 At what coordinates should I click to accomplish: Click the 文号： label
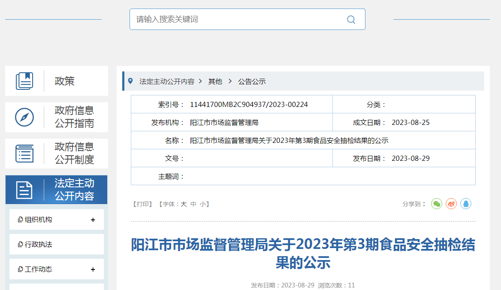175,158
